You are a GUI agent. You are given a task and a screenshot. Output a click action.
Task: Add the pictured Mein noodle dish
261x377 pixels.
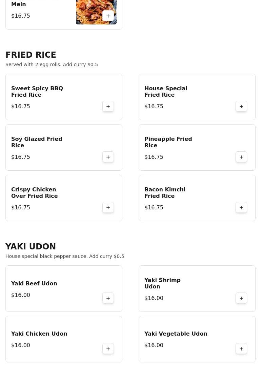point(108,16)
